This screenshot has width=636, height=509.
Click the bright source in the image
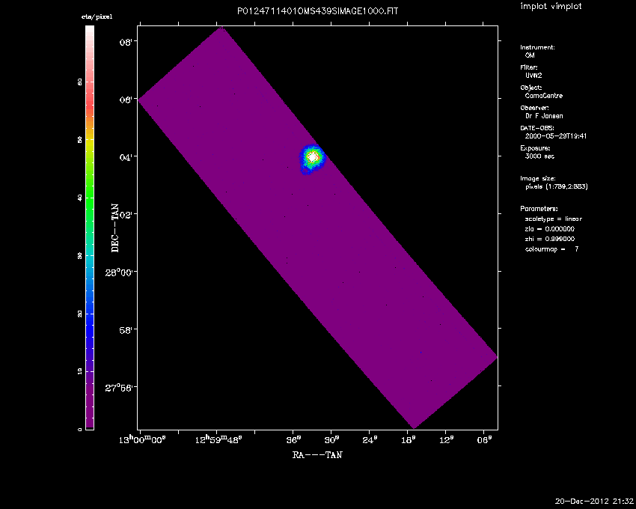point(312,157)
